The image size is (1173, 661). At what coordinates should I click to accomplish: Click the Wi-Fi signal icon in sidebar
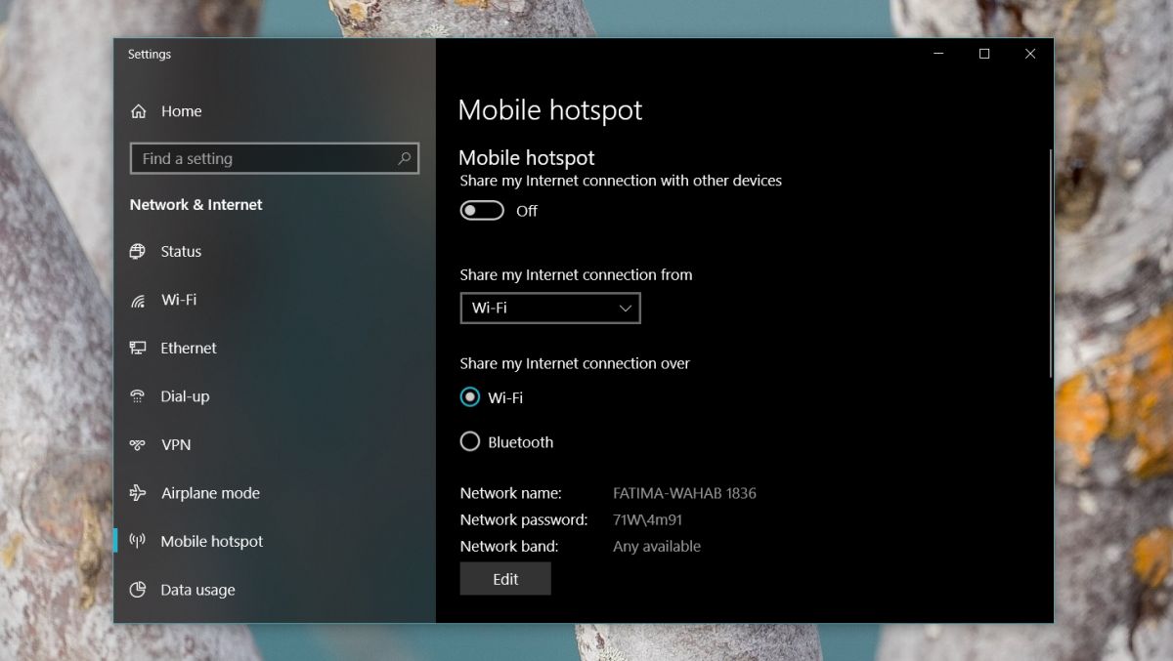pos(138,300)
